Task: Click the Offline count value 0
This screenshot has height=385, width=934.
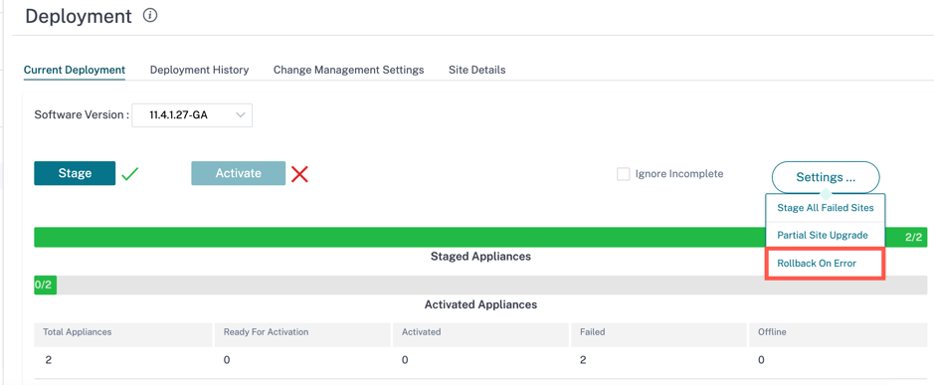Action: [761, 360]
